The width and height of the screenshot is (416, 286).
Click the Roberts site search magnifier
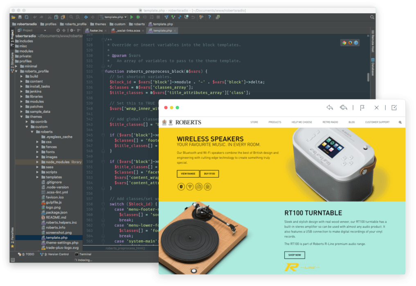click(400, 122)
